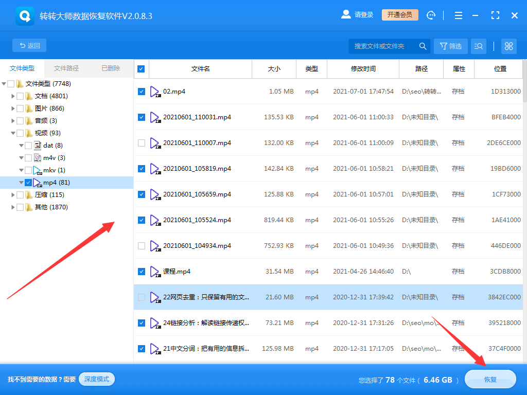Click the video icon for 21中文分词 file

click(x=155, y=349)
